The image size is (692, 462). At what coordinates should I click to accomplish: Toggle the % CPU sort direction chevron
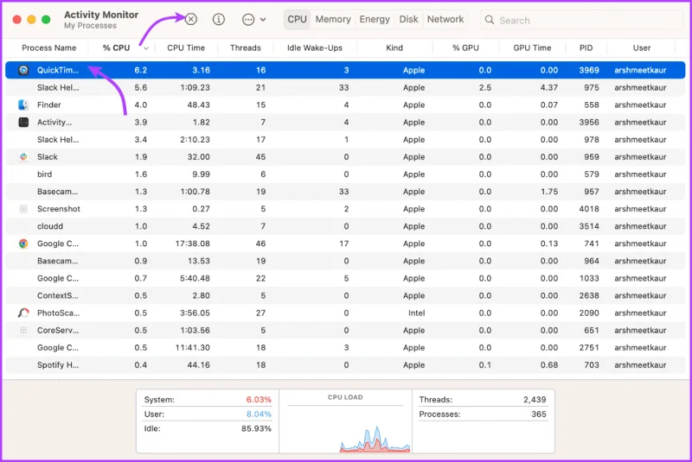(x=146, y=48)
